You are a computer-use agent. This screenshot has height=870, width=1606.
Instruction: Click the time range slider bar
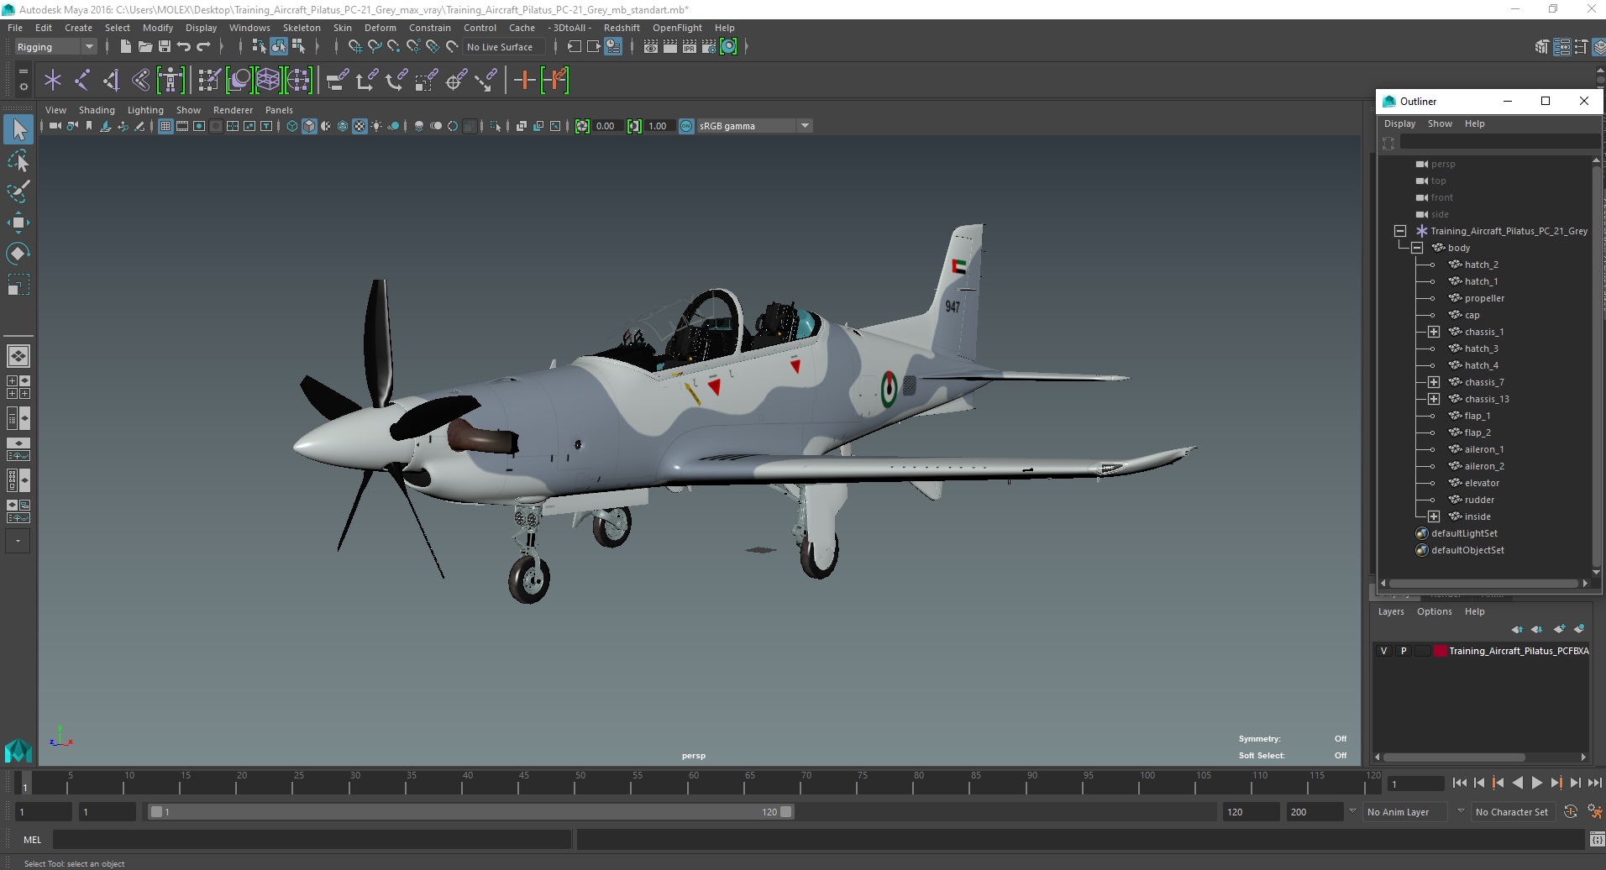click(470, 812)
